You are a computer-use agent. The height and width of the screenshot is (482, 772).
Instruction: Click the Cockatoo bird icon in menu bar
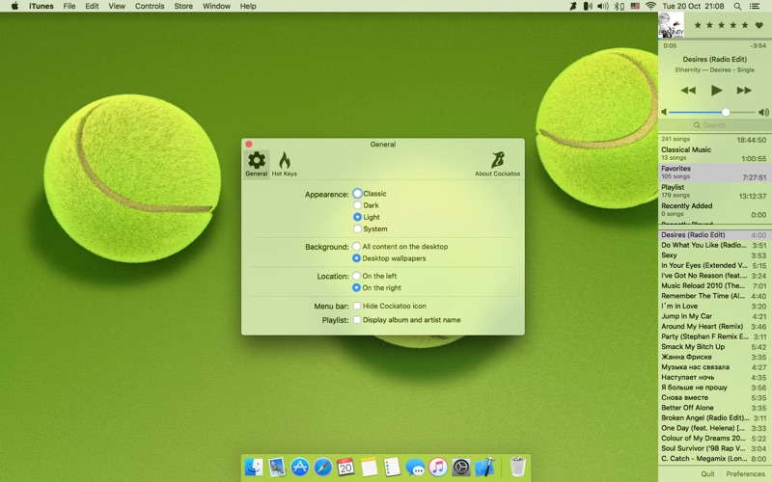(x=573, y=6)
